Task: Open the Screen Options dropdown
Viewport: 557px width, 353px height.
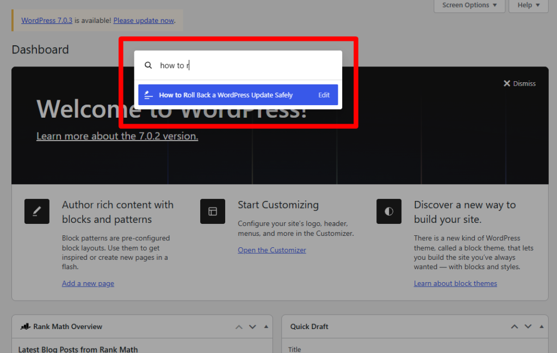Action: (x=469, y=5)
